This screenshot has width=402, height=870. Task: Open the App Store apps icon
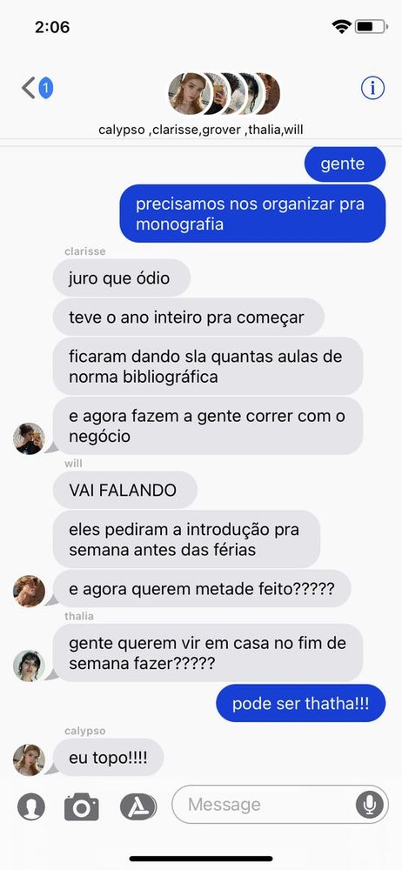[138, 806]
